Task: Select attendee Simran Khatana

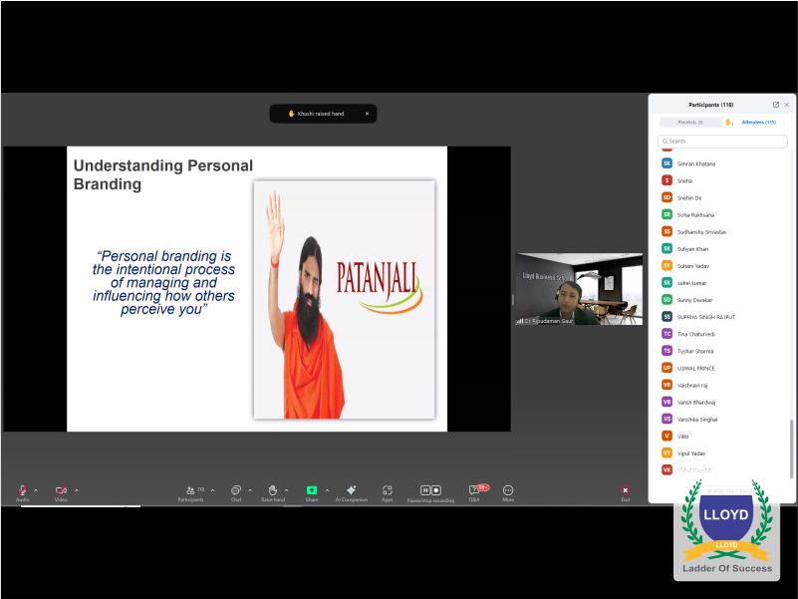Action: pyautogui.click(x=722, y=163)
